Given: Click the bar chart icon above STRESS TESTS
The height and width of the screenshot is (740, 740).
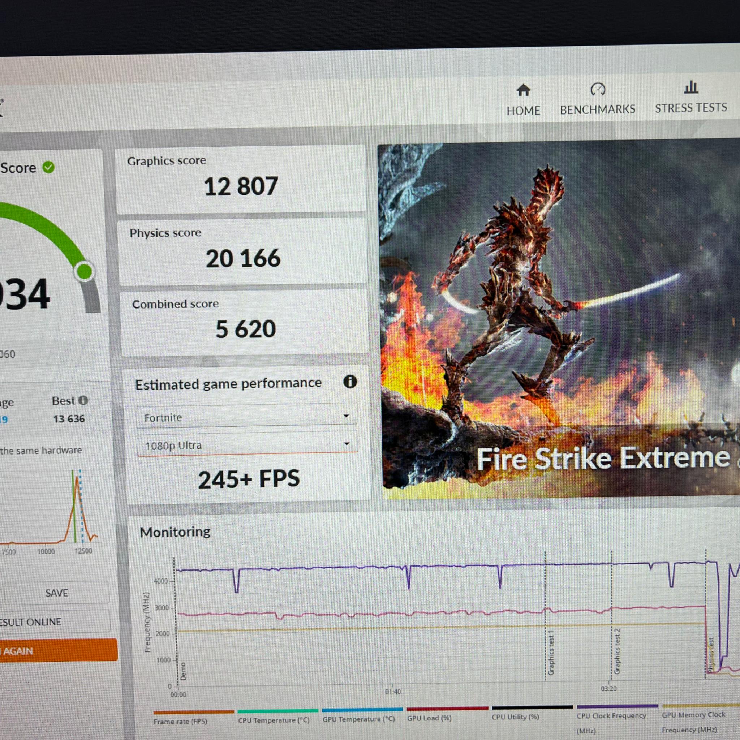Looking at the screenshot, I should (x=691, y=87).
